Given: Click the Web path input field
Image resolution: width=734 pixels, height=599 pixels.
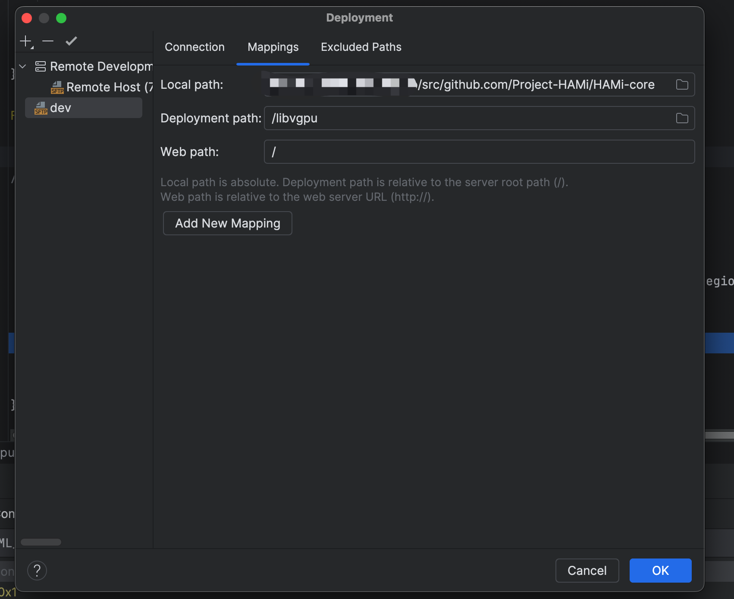Looking at the screenshot, I should [x=479, y=152].
